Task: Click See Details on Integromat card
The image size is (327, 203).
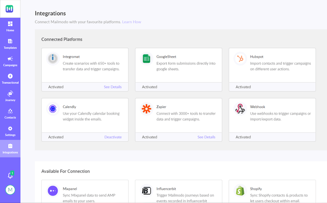Action: (112, 87)
